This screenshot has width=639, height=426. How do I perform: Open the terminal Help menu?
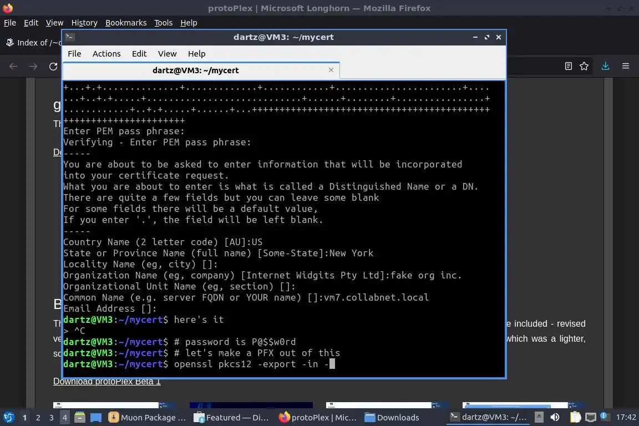196,54
